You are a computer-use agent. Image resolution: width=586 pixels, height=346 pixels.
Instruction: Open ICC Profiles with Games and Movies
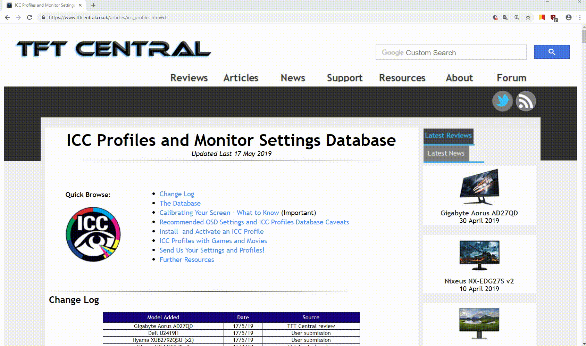click(x=213, y=241)
